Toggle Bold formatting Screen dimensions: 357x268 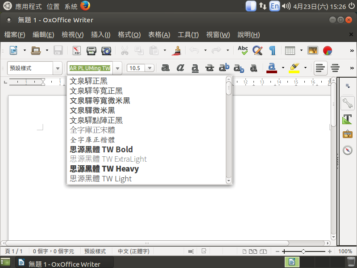tap(165, 68)
